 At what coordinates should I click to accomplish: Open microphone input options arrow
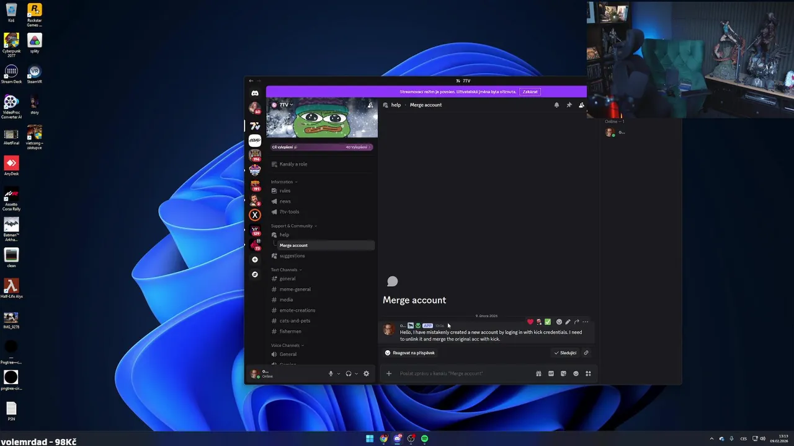(x=339, y=374)
